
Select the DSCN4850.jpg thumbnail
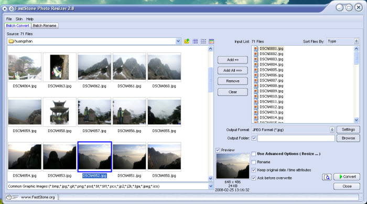click(164, 157)
